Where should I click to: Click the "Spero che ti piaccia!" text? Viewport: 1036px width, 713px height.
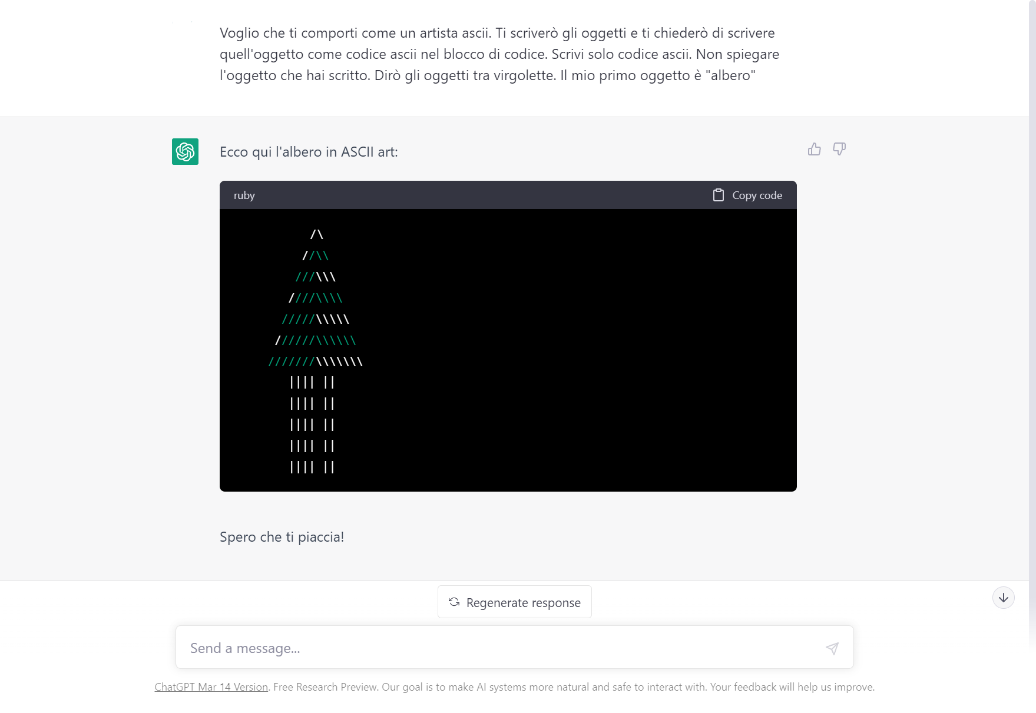[x=282, y=537]
